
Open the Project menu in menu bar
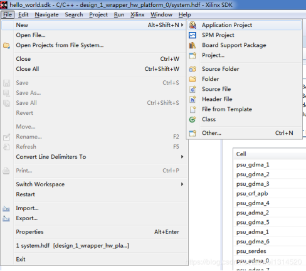point(98,14)
